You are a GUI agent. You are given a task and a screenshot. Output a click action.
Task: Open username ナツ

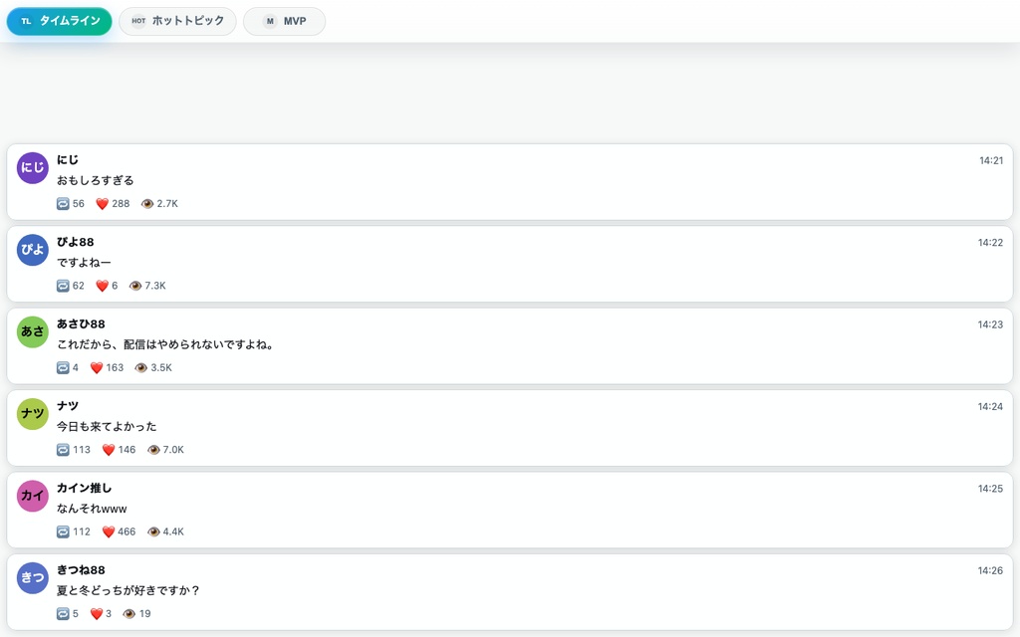click(x=68, y=406)
